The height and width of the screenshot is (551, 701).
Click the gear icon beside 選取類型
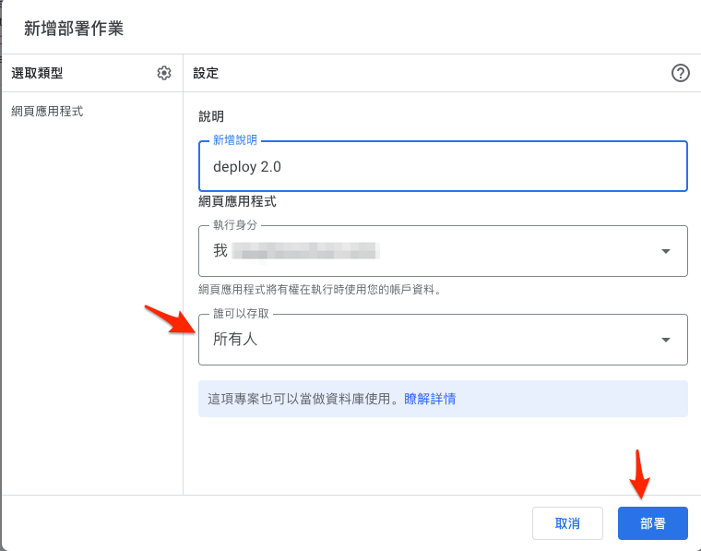click(x=164, y=73)
